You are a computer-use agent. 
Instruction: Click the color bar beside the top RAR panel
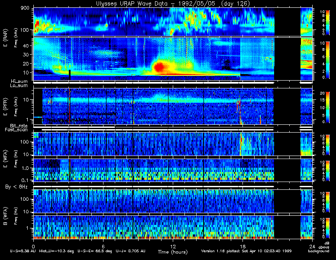point(328,22)
